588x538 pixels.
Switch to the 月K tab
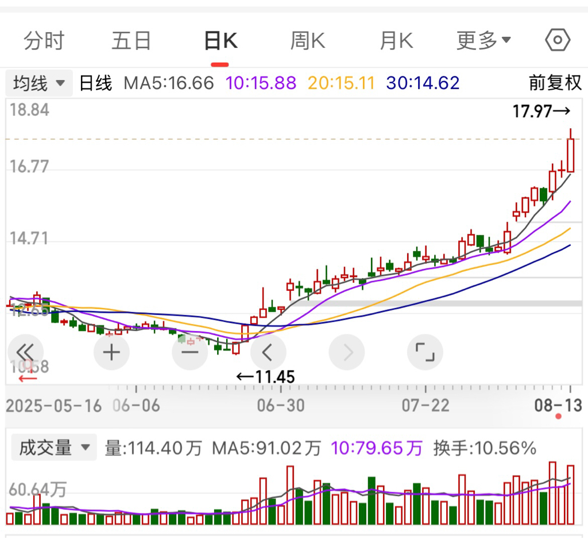coord(396,40)
